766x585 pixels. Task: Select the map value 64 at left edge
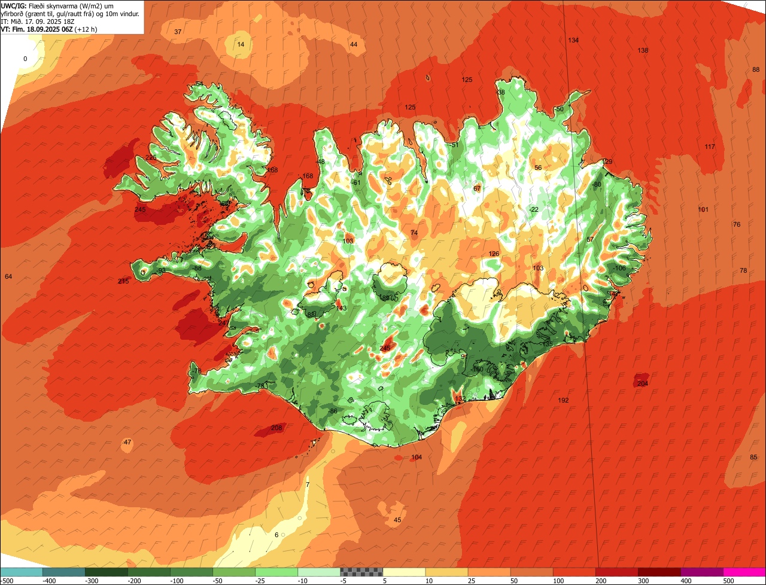click(8, 277)
